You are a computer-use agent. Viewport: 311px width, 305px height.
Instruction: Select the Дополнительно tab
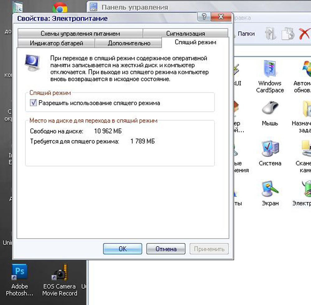(129, 43)
